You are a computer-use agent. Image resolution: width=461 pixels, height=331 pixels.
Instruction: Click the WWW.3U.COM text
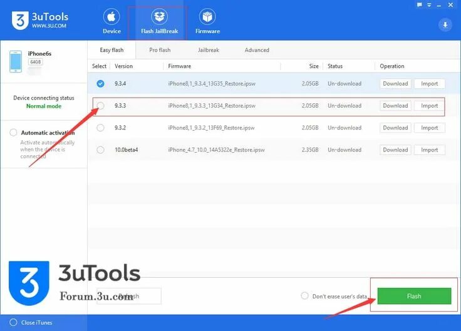(49, 26)
